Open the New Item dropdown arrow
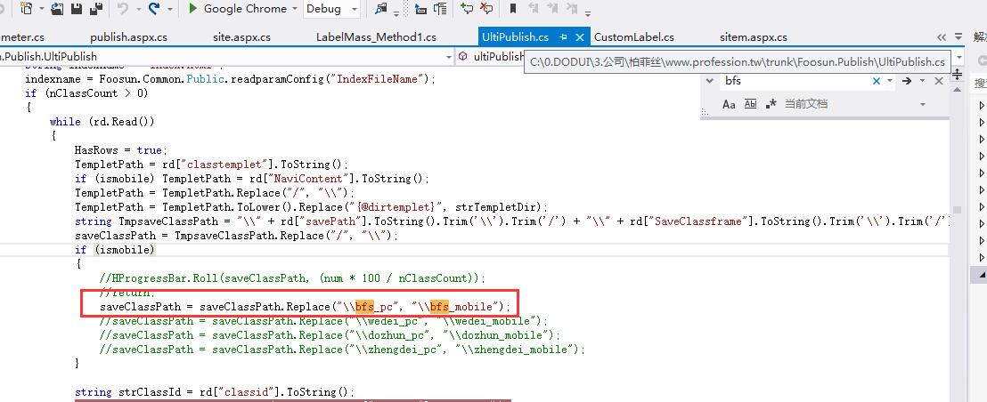The height and width of the screenshot is (402, 987). pos(41,9)
